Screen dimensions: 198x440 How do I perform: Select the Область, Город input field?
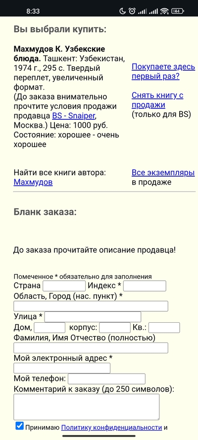[x=91, y=306]
